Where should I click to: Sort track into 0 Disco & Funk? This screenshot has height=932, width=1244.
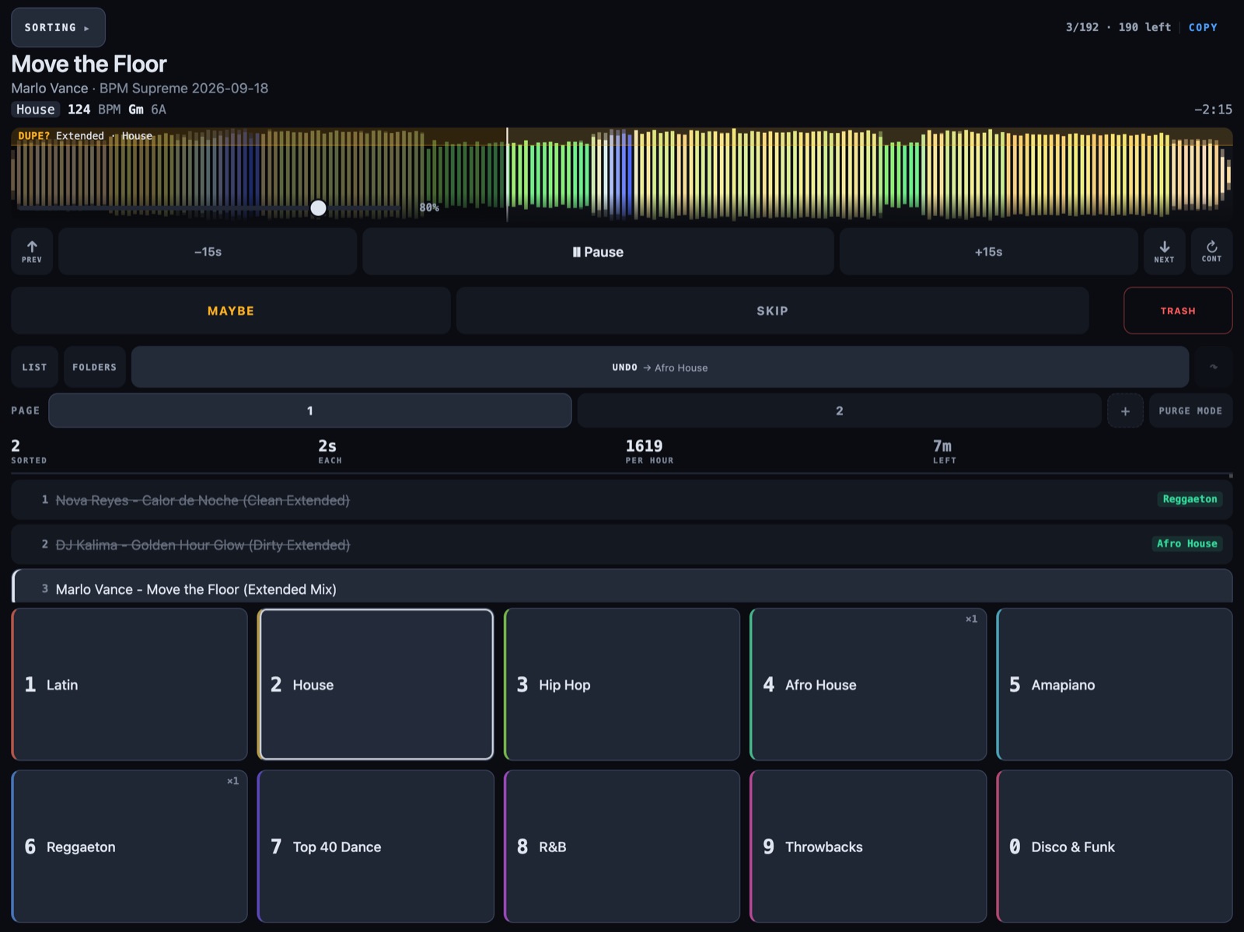click(x=1114, y=846)
